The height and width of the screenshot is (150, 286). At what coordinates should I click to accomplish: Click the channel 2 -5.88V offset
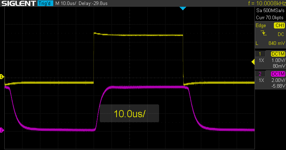click(x=278, y=86)
